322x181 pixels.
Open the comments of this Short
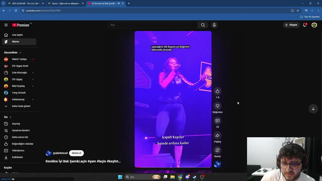click(x=218, y=121)
